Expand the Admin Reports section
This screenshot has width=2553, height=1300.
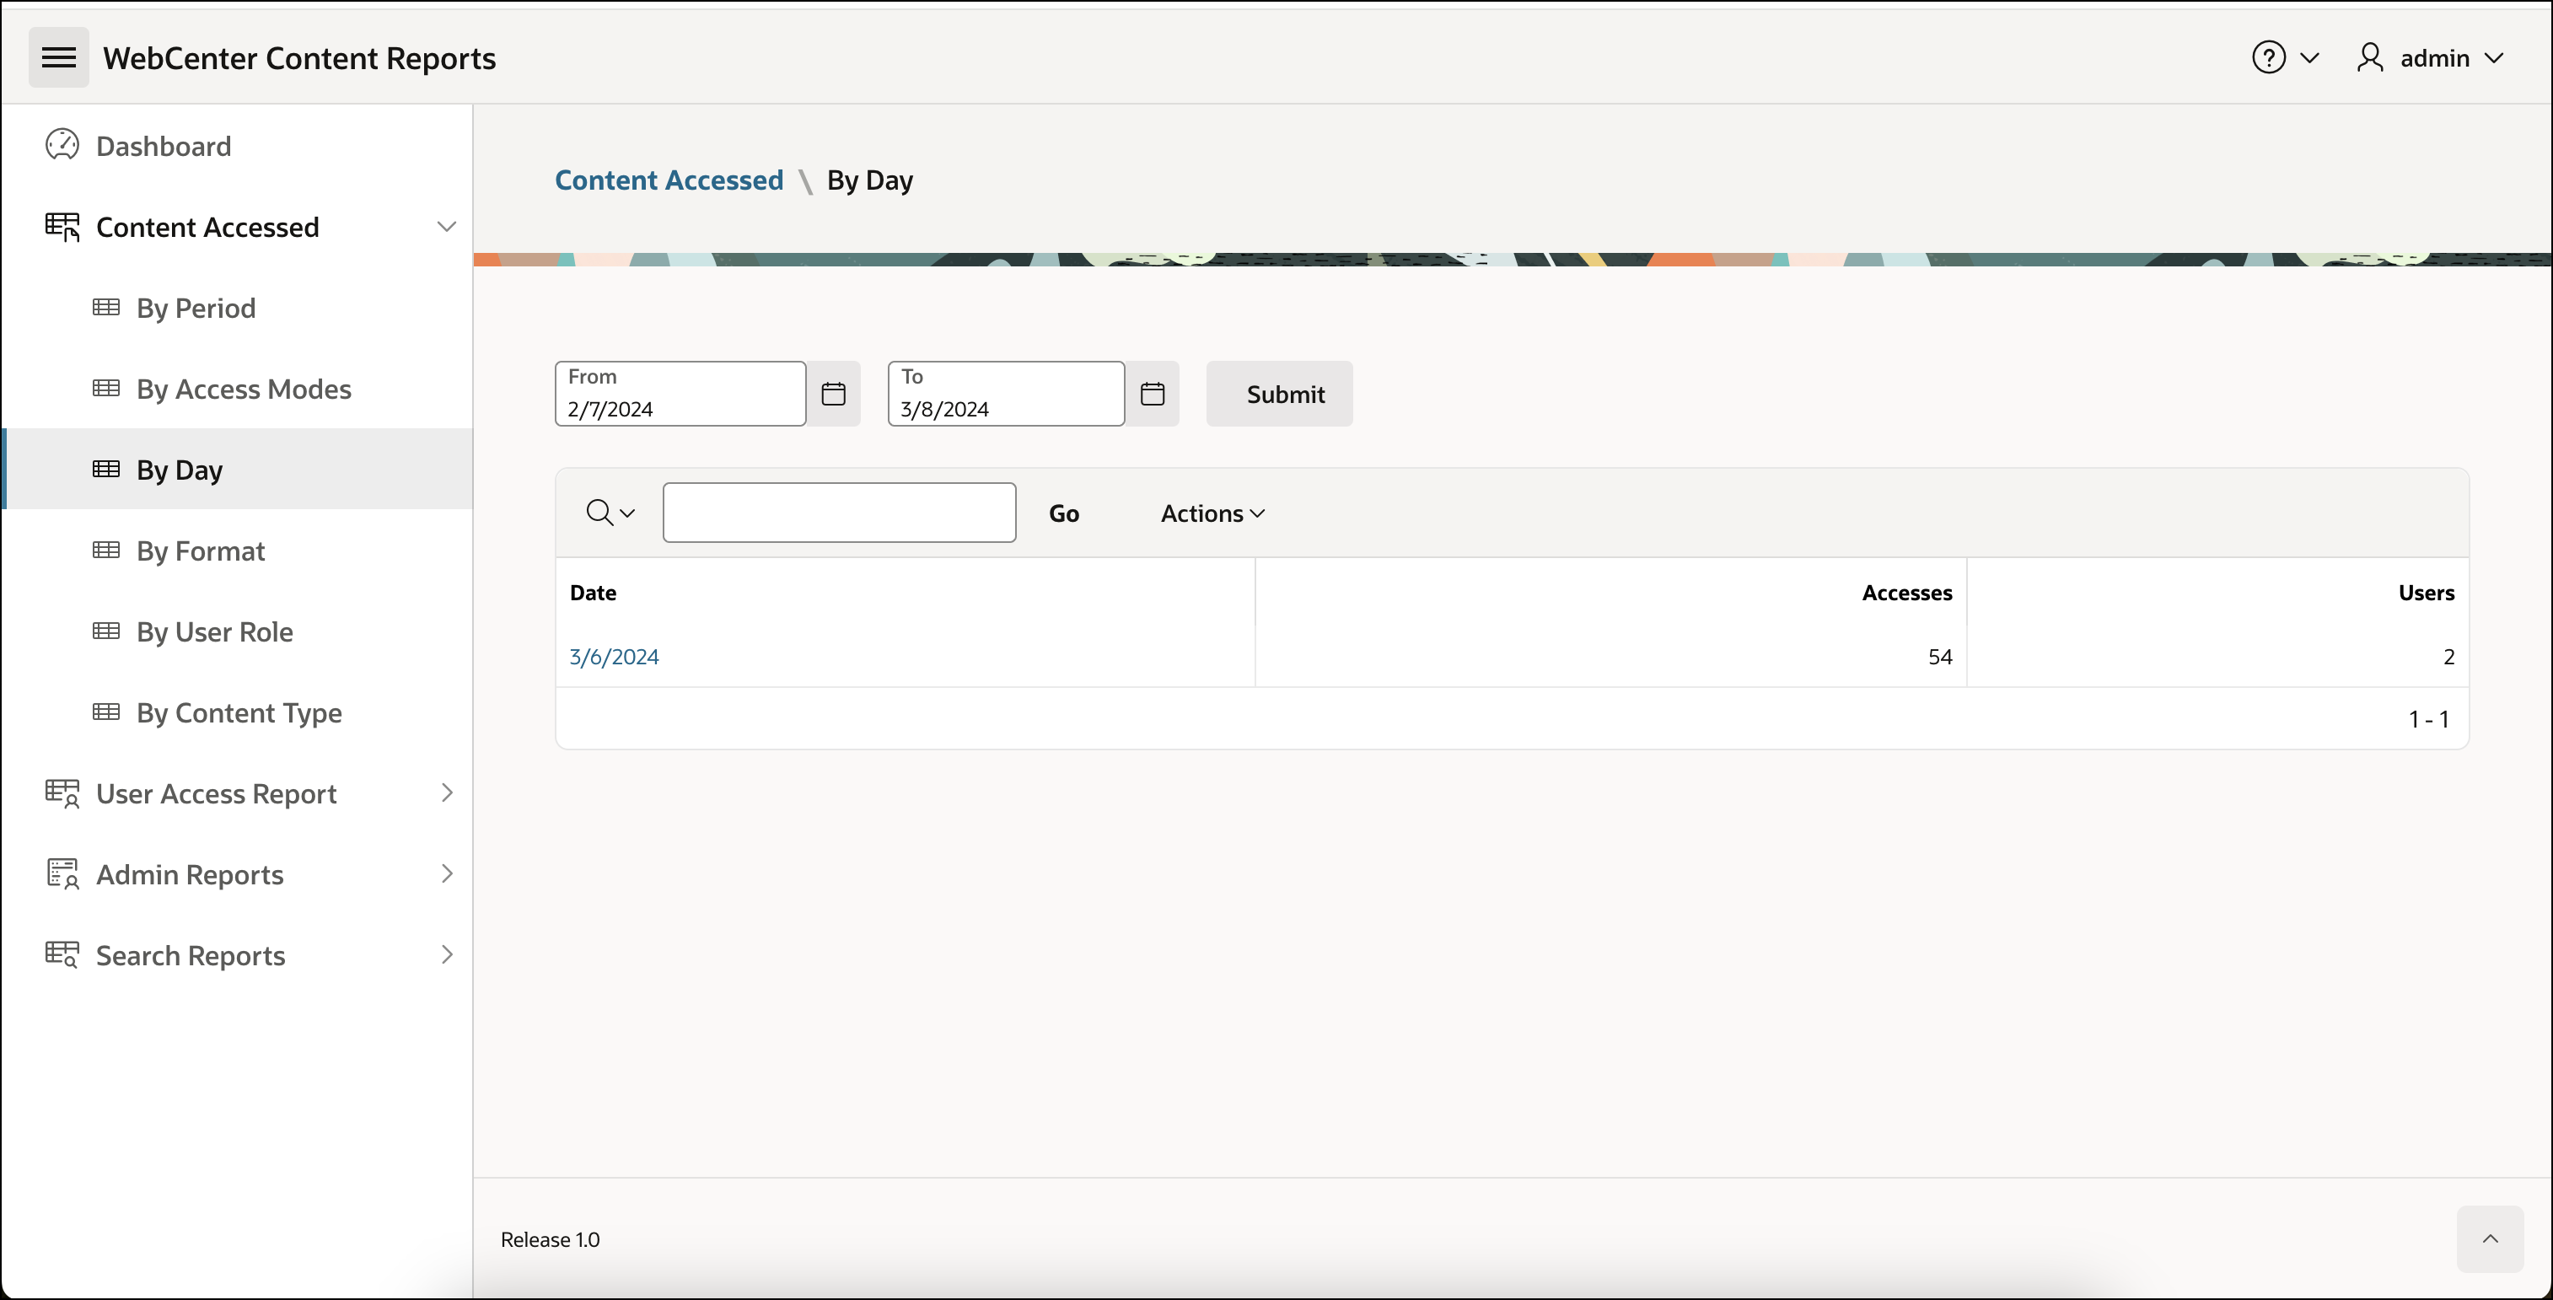point(447,874)
